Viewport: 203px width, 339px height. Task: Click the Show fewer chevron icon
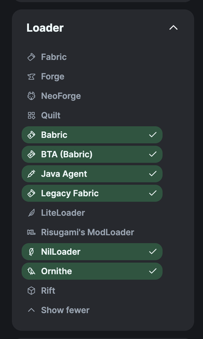[31, 310]
